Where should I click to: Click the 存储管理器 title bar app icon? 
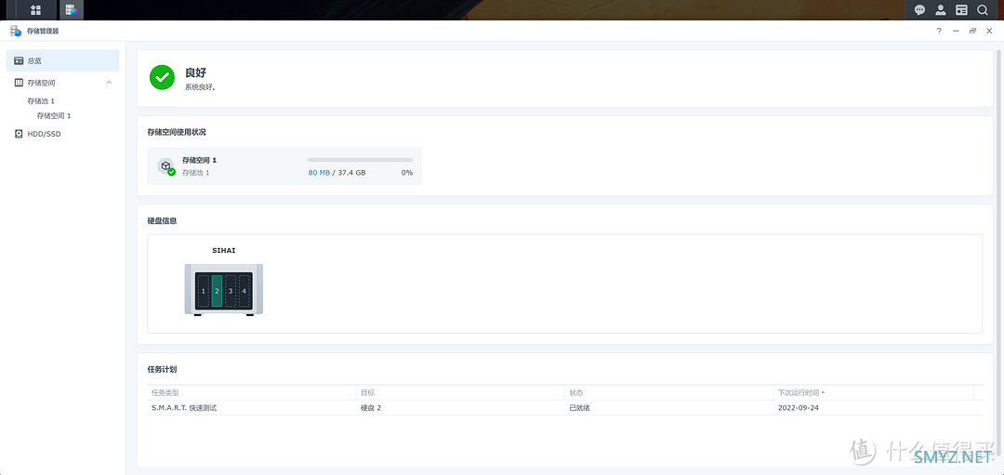[16, 31]
